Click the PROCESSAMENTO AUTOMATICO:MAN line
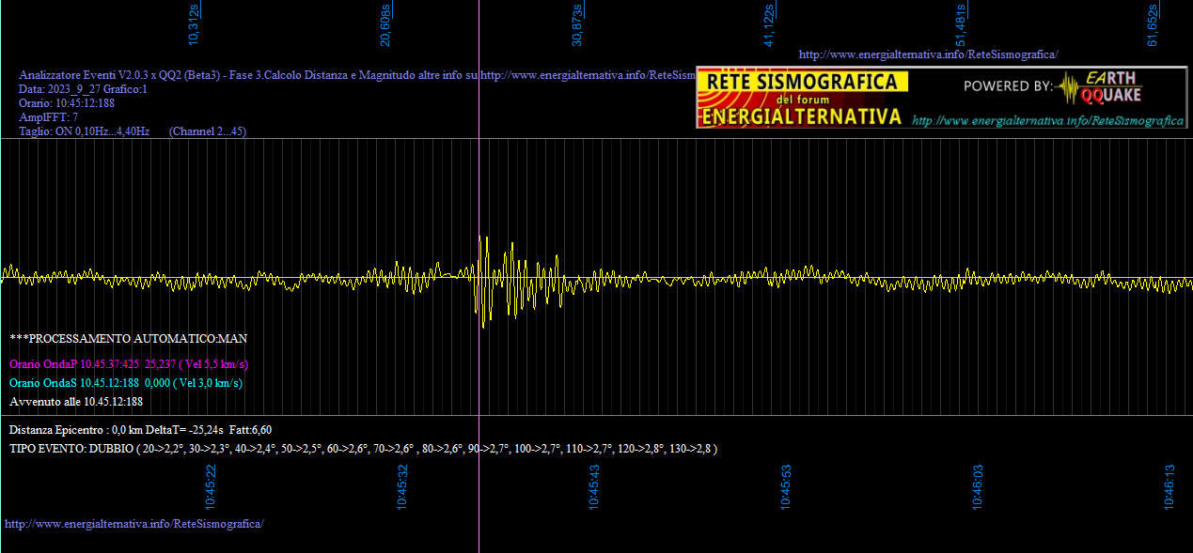This screenshot has width=1193, height=553. tap(129, 338)
